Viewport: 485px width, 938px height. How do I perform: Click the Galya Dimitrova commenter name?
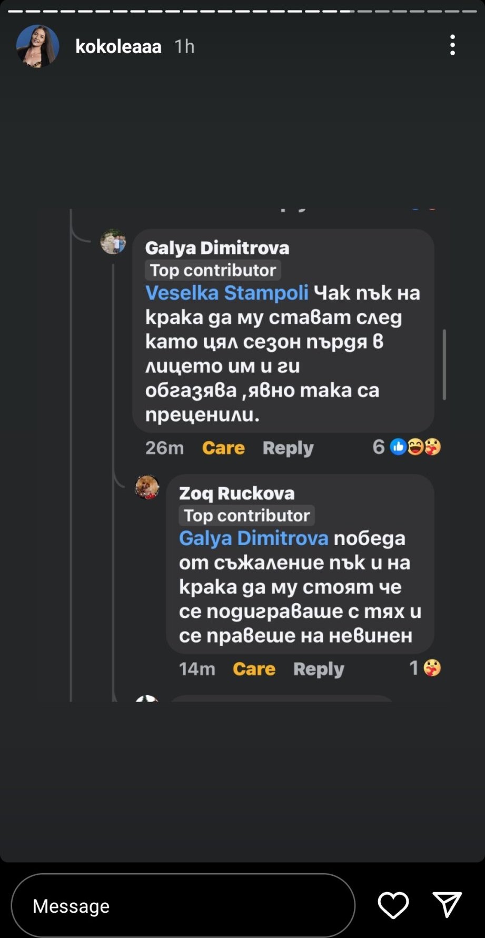click(x=217, y=248)
